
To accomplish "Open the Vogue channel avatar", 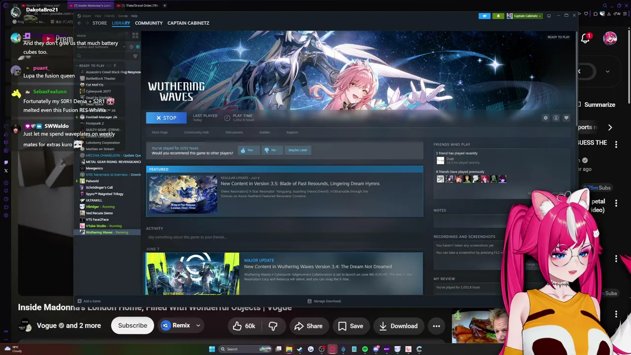I will 25,325.
